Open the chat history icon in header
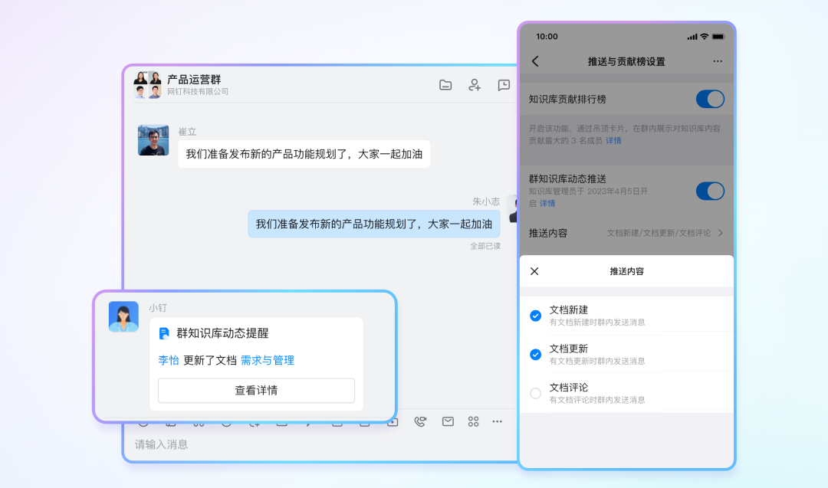828x488 pixels. tap(504, 85)
